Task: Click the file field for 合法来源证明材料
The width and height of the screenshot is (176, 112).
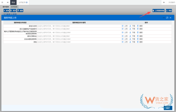Action: (79, 39)
